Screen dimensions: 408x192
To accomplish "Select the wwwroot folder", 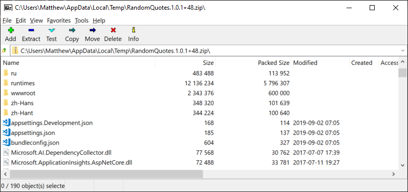I will tap(23, 93).
